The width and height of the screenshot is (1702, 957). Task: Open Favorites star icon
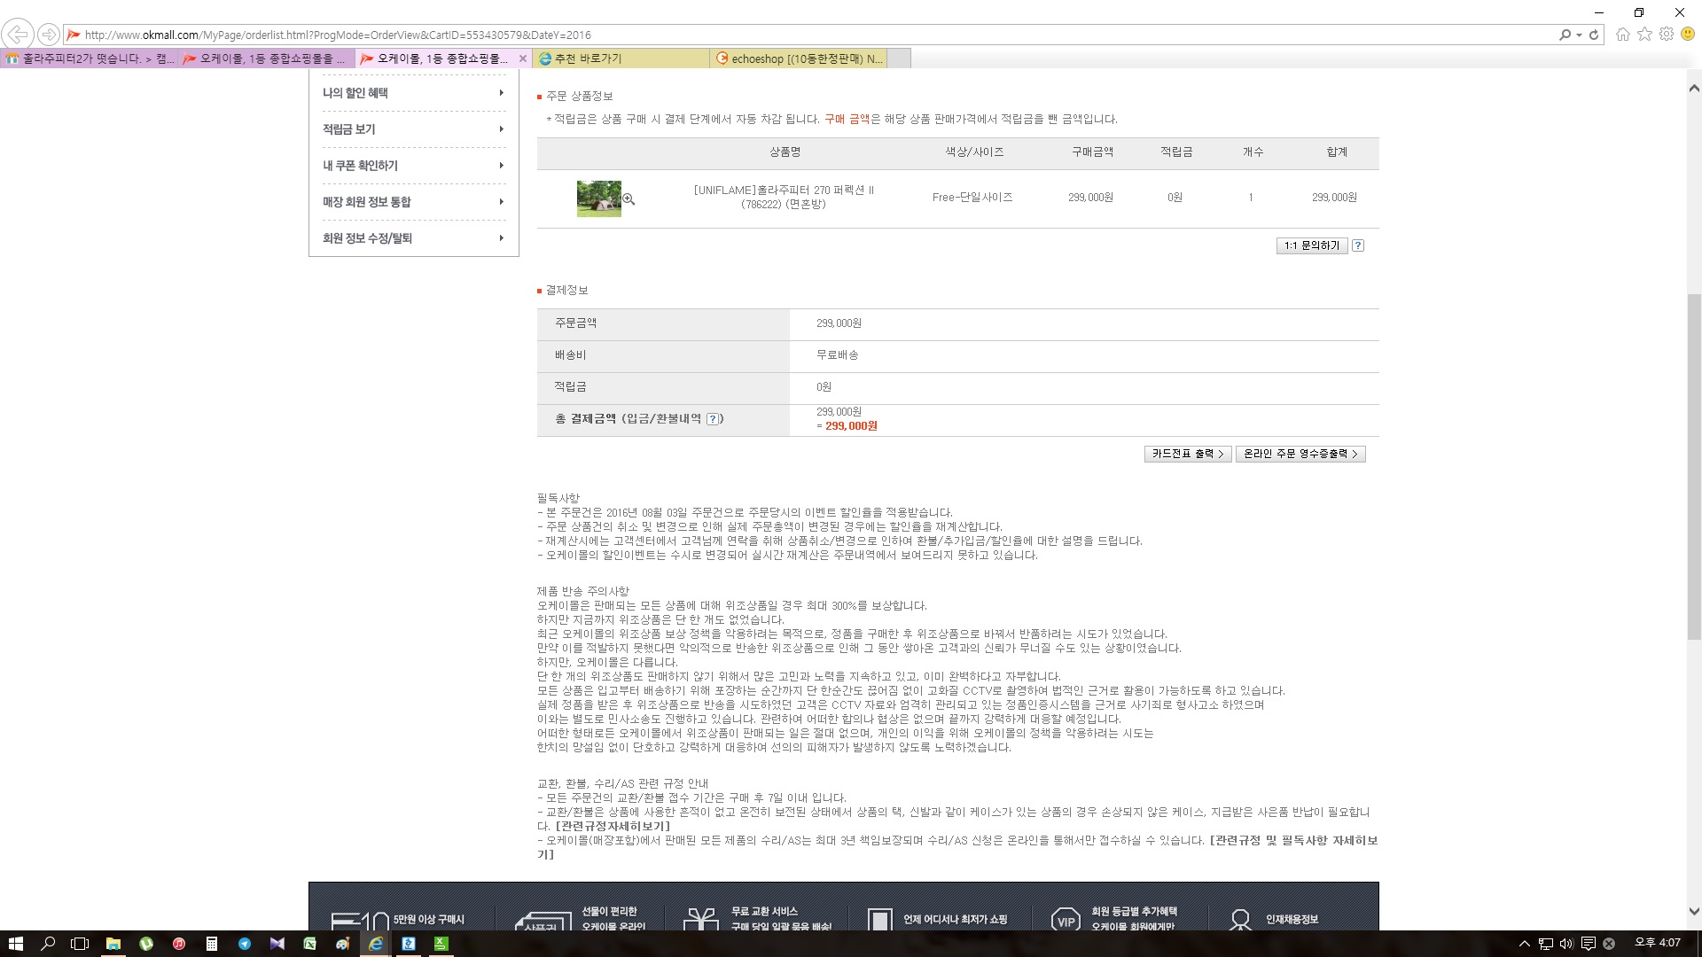(1645, 35)
